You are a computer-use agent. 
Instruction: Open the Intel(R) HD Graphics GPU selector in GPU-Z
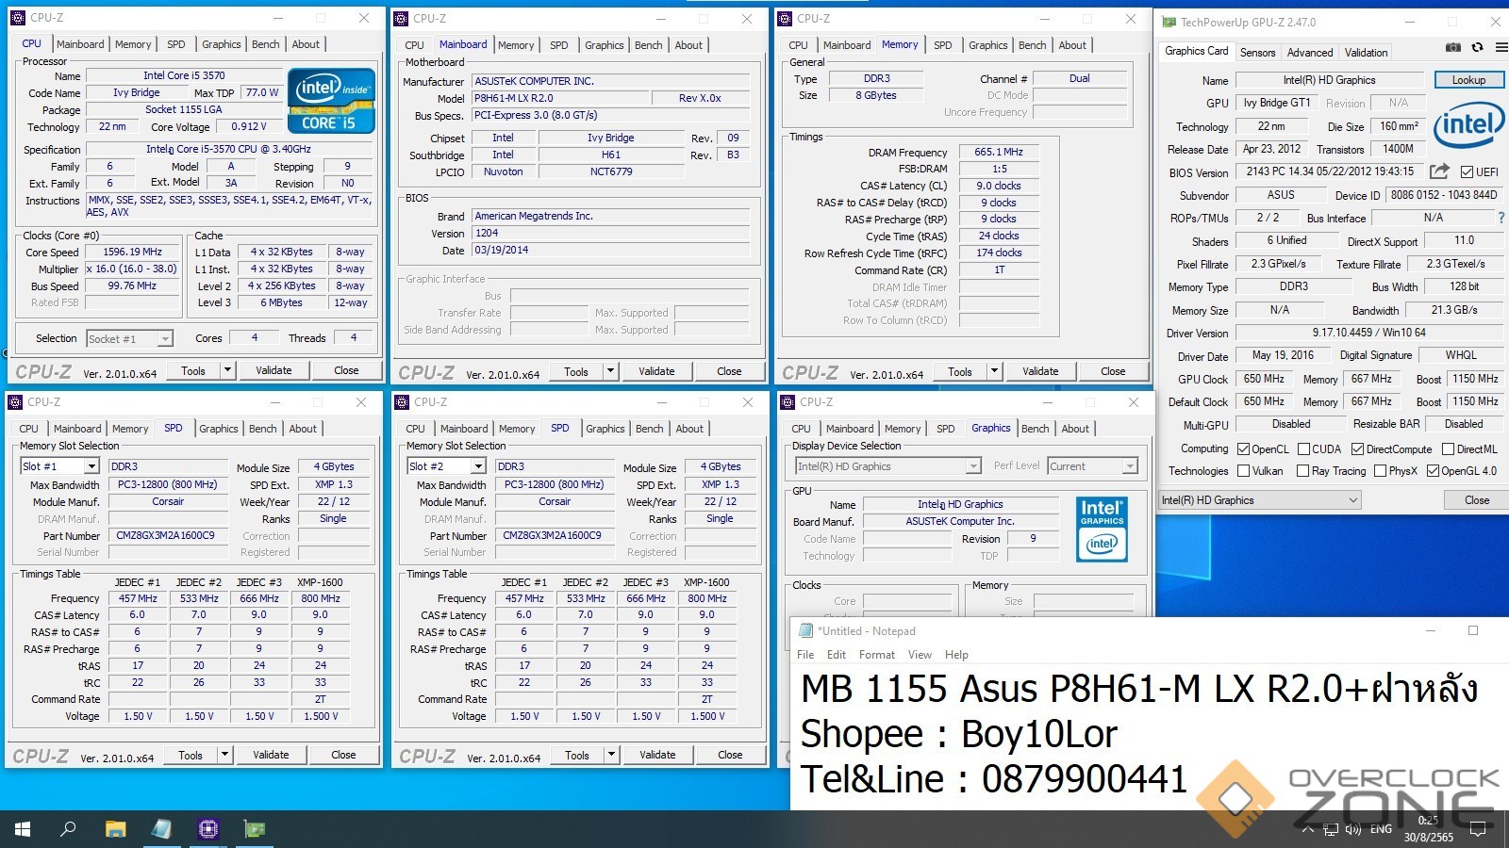point(1259,500)
